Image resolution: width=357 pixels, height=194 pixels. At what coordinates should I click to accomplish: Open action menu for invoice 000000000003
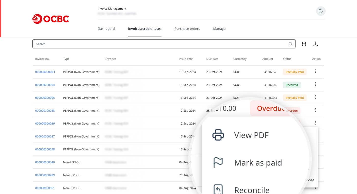coord(315,71)
